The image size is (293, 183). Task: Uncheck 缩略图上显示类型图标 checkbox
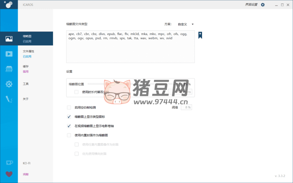pos(69,117)
